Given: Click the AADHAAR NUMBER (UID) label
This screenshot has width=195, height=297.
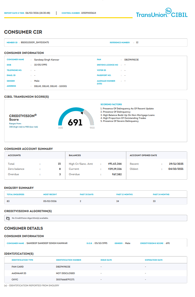Looking at the screenshot, I should pos(106,82).
